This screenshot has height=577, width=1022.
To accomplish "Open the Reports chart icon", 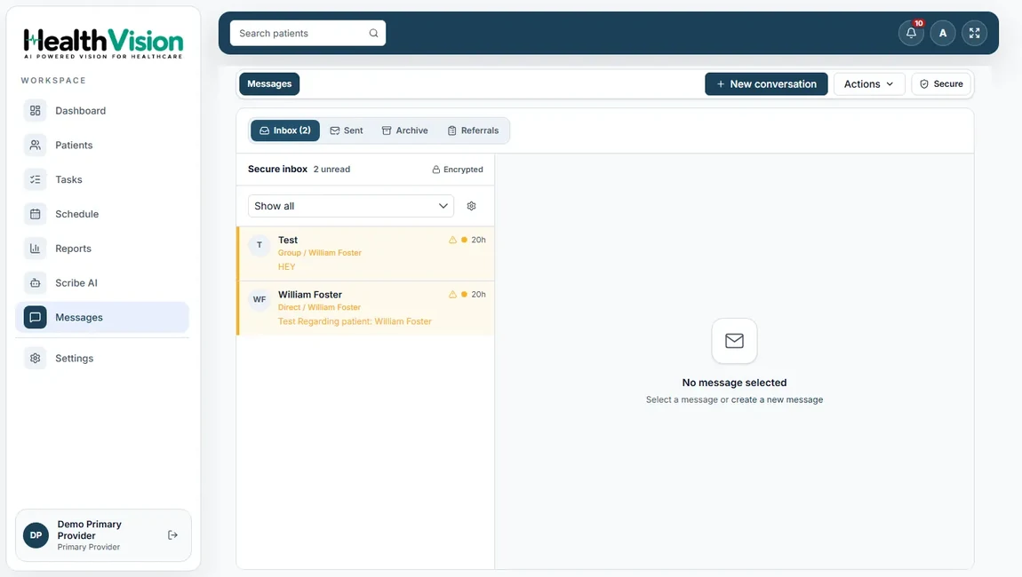I will click(36, 249).
